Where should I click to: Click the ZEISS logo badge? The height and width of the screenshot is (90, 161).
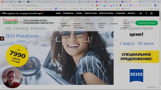coord(136,75)
